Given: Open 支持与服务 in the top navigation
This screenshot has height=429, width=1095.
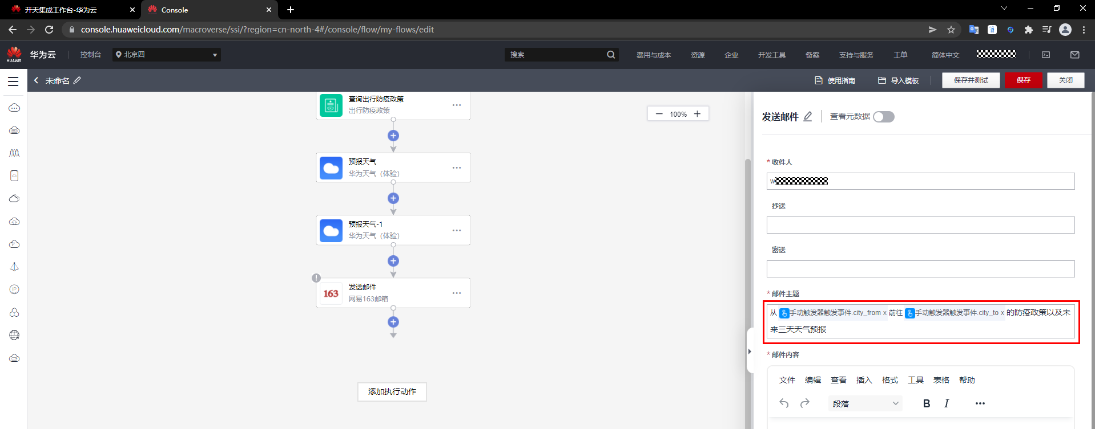Looking at the screenshot, I should coord(856,55).
